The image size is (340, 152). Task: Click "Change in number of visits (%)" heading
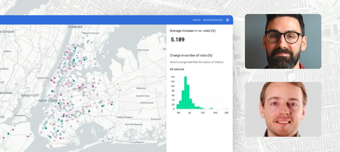coord(191,56)
